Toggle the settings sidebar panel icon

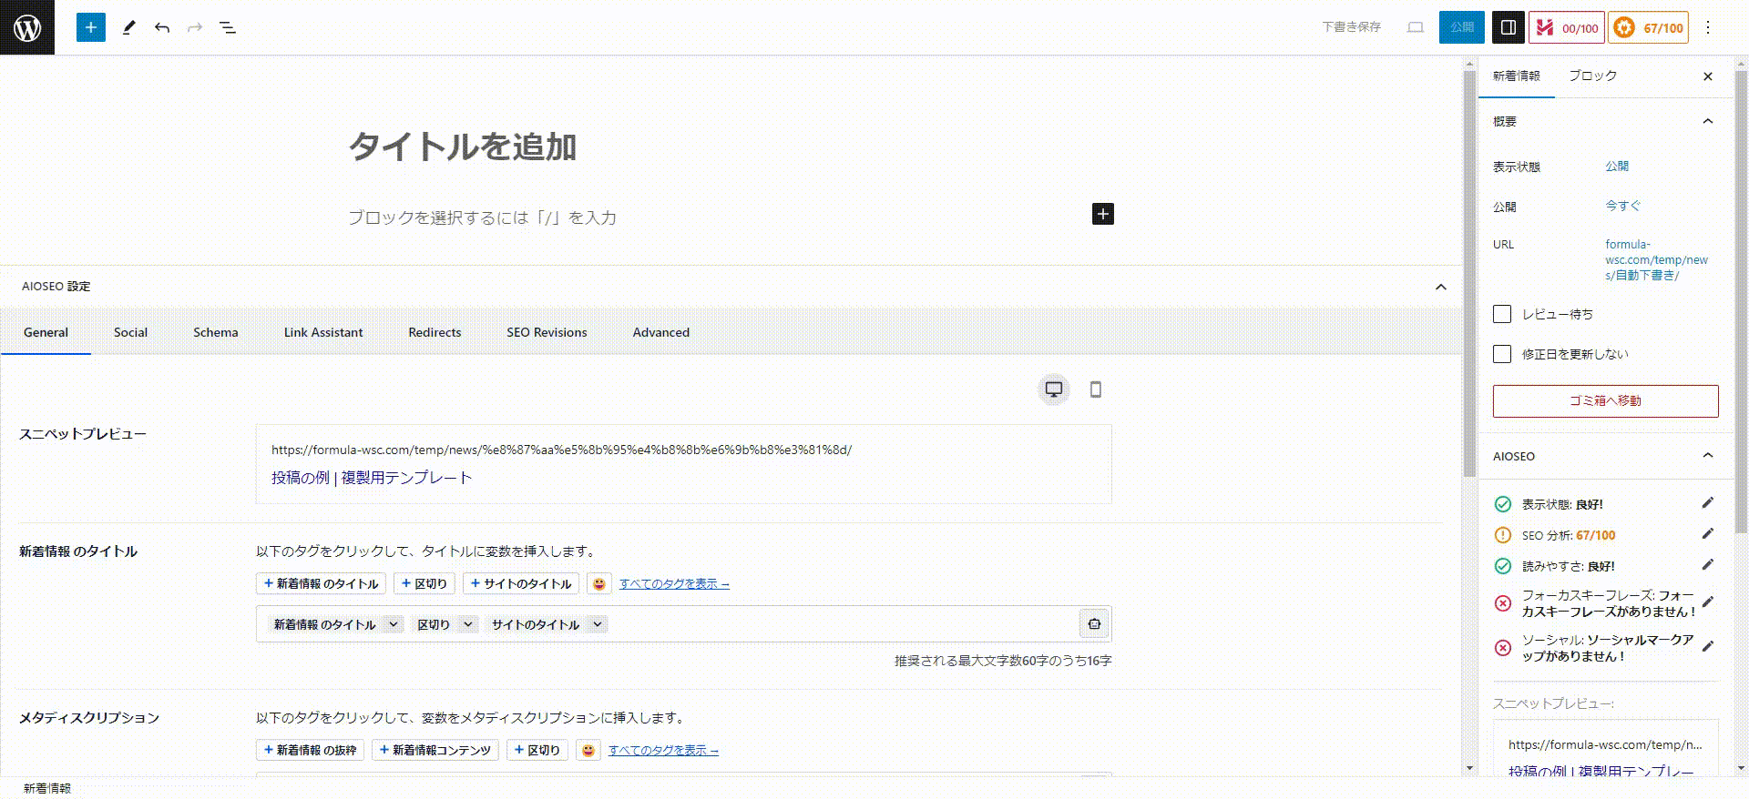click(1508, 27)
